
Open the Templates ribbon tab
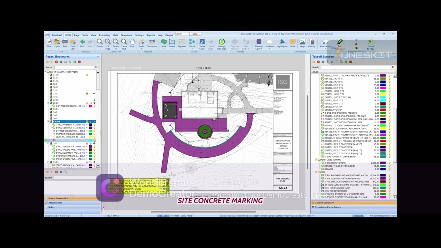[126, 35]
